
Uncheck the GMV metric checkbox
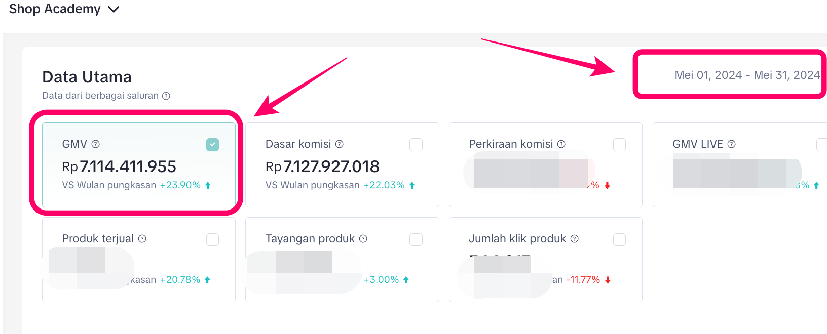pyautogui.click(x=213, y=145)
